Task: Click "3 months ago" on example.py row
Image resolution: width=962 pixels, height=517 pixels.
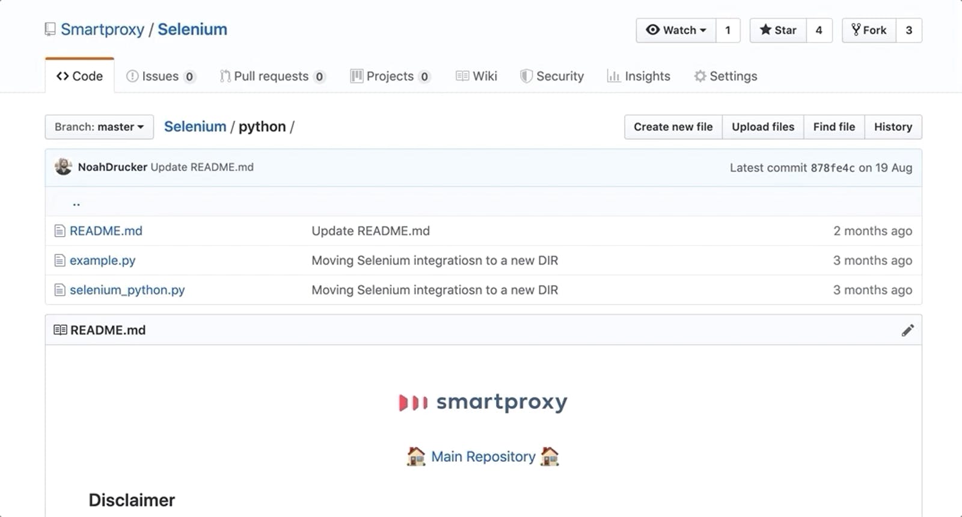Action: click(x=872, y=261)
